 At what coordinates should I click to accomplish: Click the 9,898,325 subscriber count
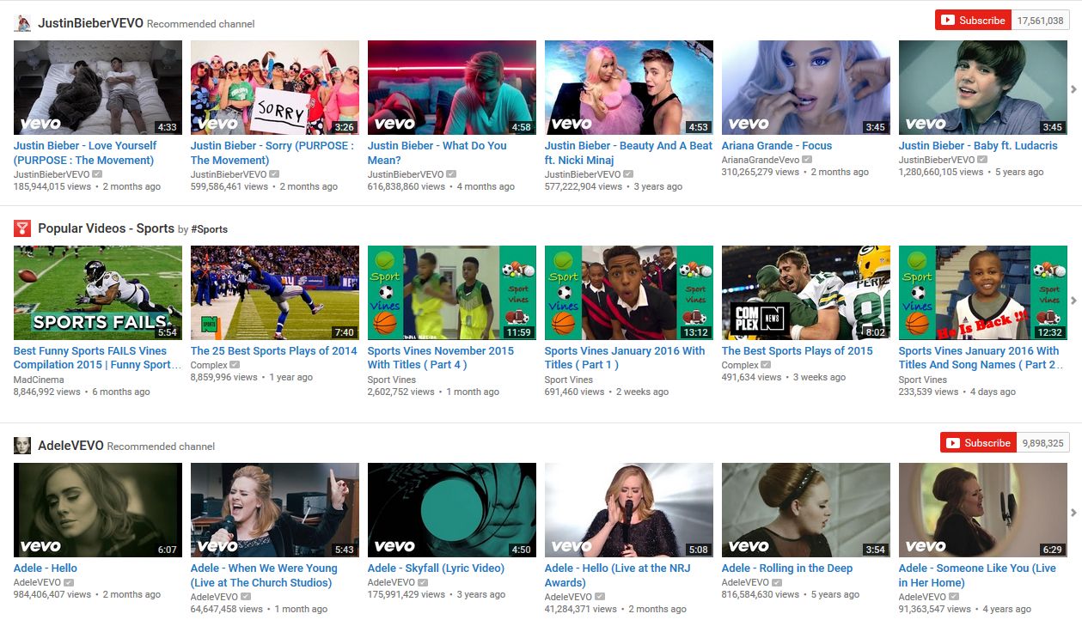pos(1042,443)
